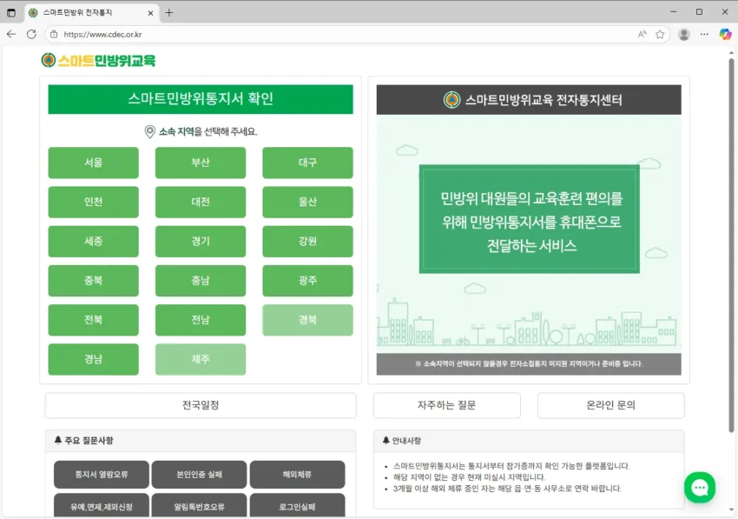Viewport: 738px width, 519px height.
Task: Open the tab actions menu icon
Action: [11, 12]
